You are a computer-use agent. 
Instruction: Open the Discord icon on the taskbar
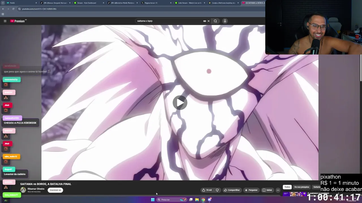click(210, 200)
